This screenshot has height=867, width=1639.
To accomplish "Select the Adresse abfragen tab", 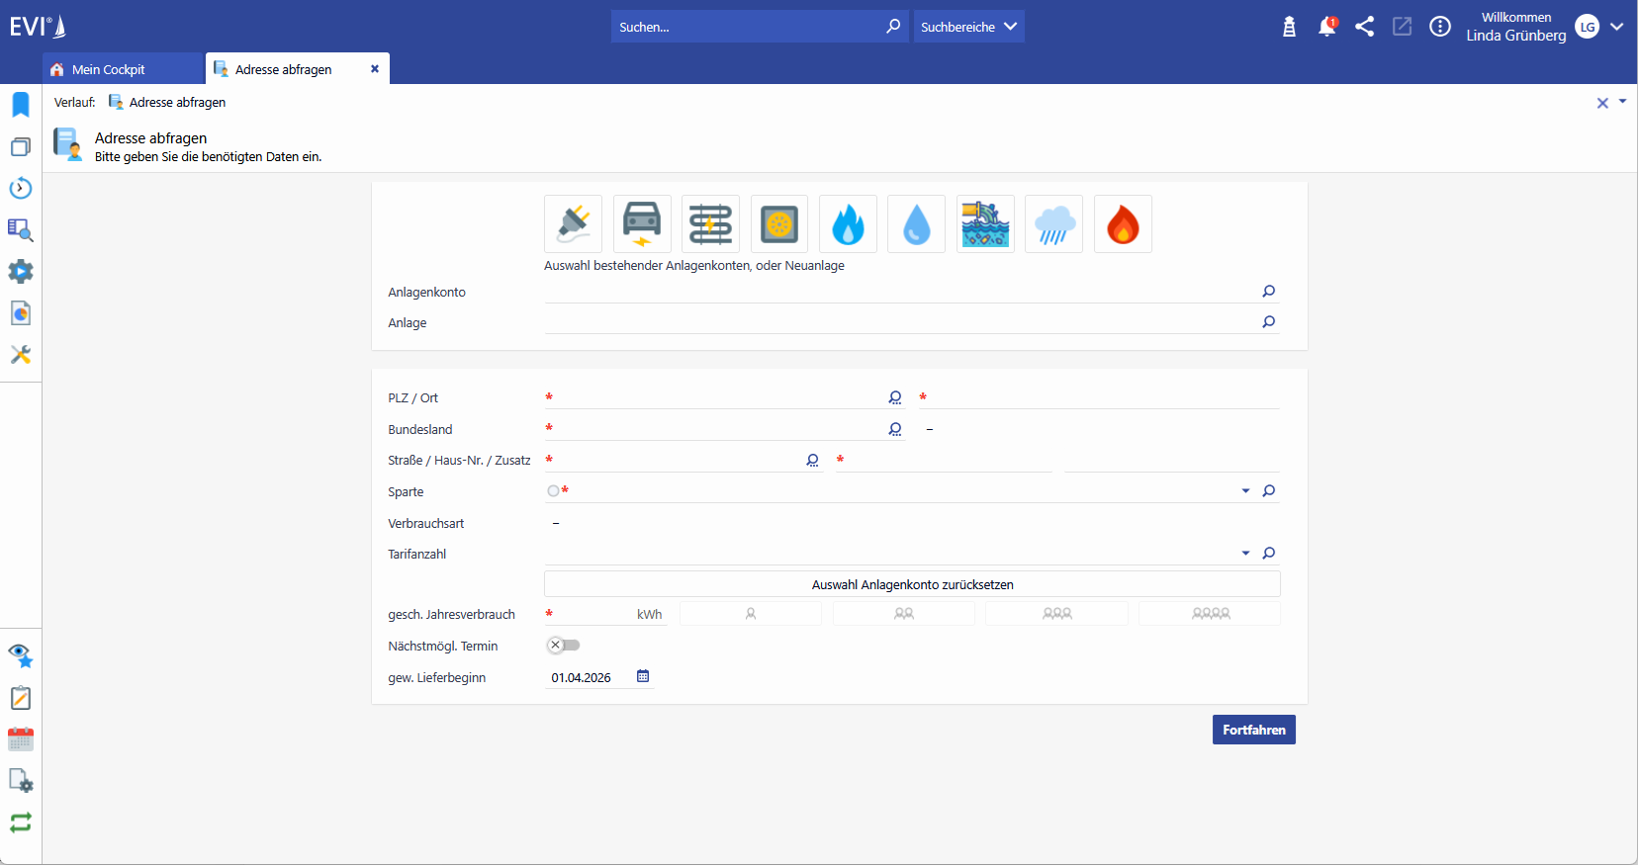I will tap(284, 69).
